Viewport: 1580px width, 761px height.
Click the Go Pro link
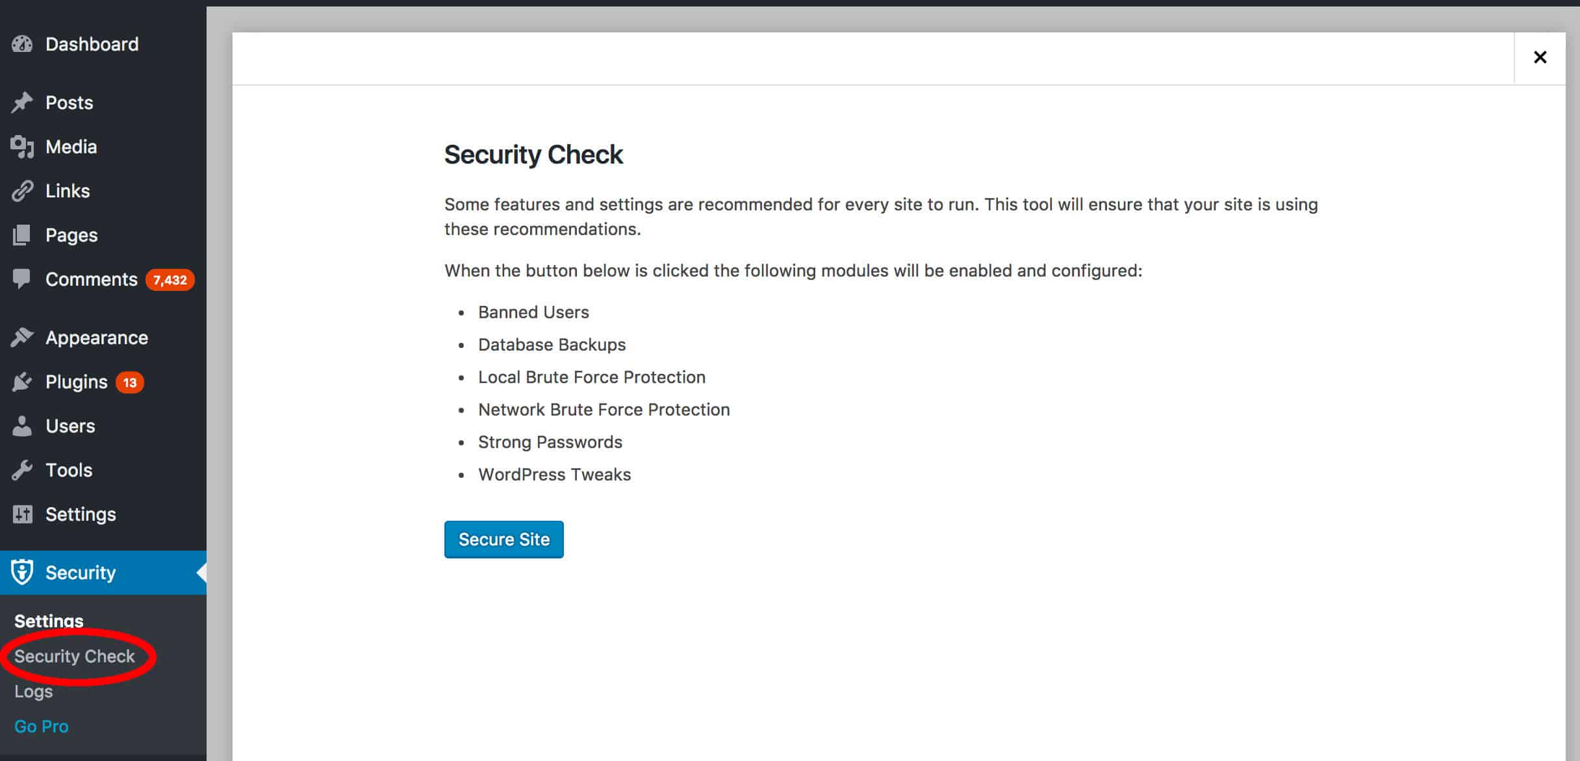(x=42, y=725)
